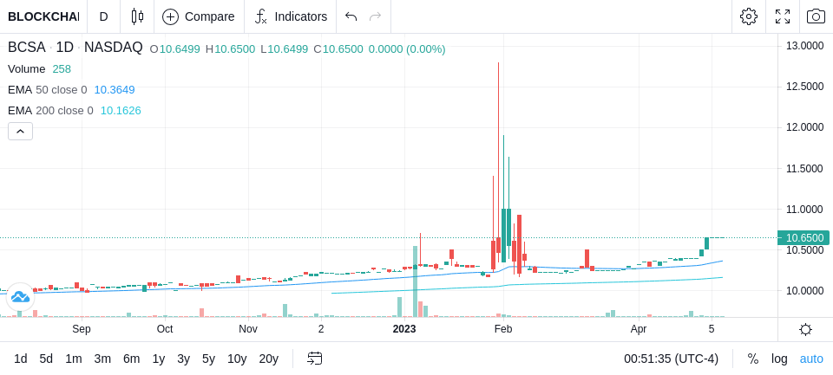The image size is (833, 375).
Task: Toggle log scale mode
Action: coord(779,359)
